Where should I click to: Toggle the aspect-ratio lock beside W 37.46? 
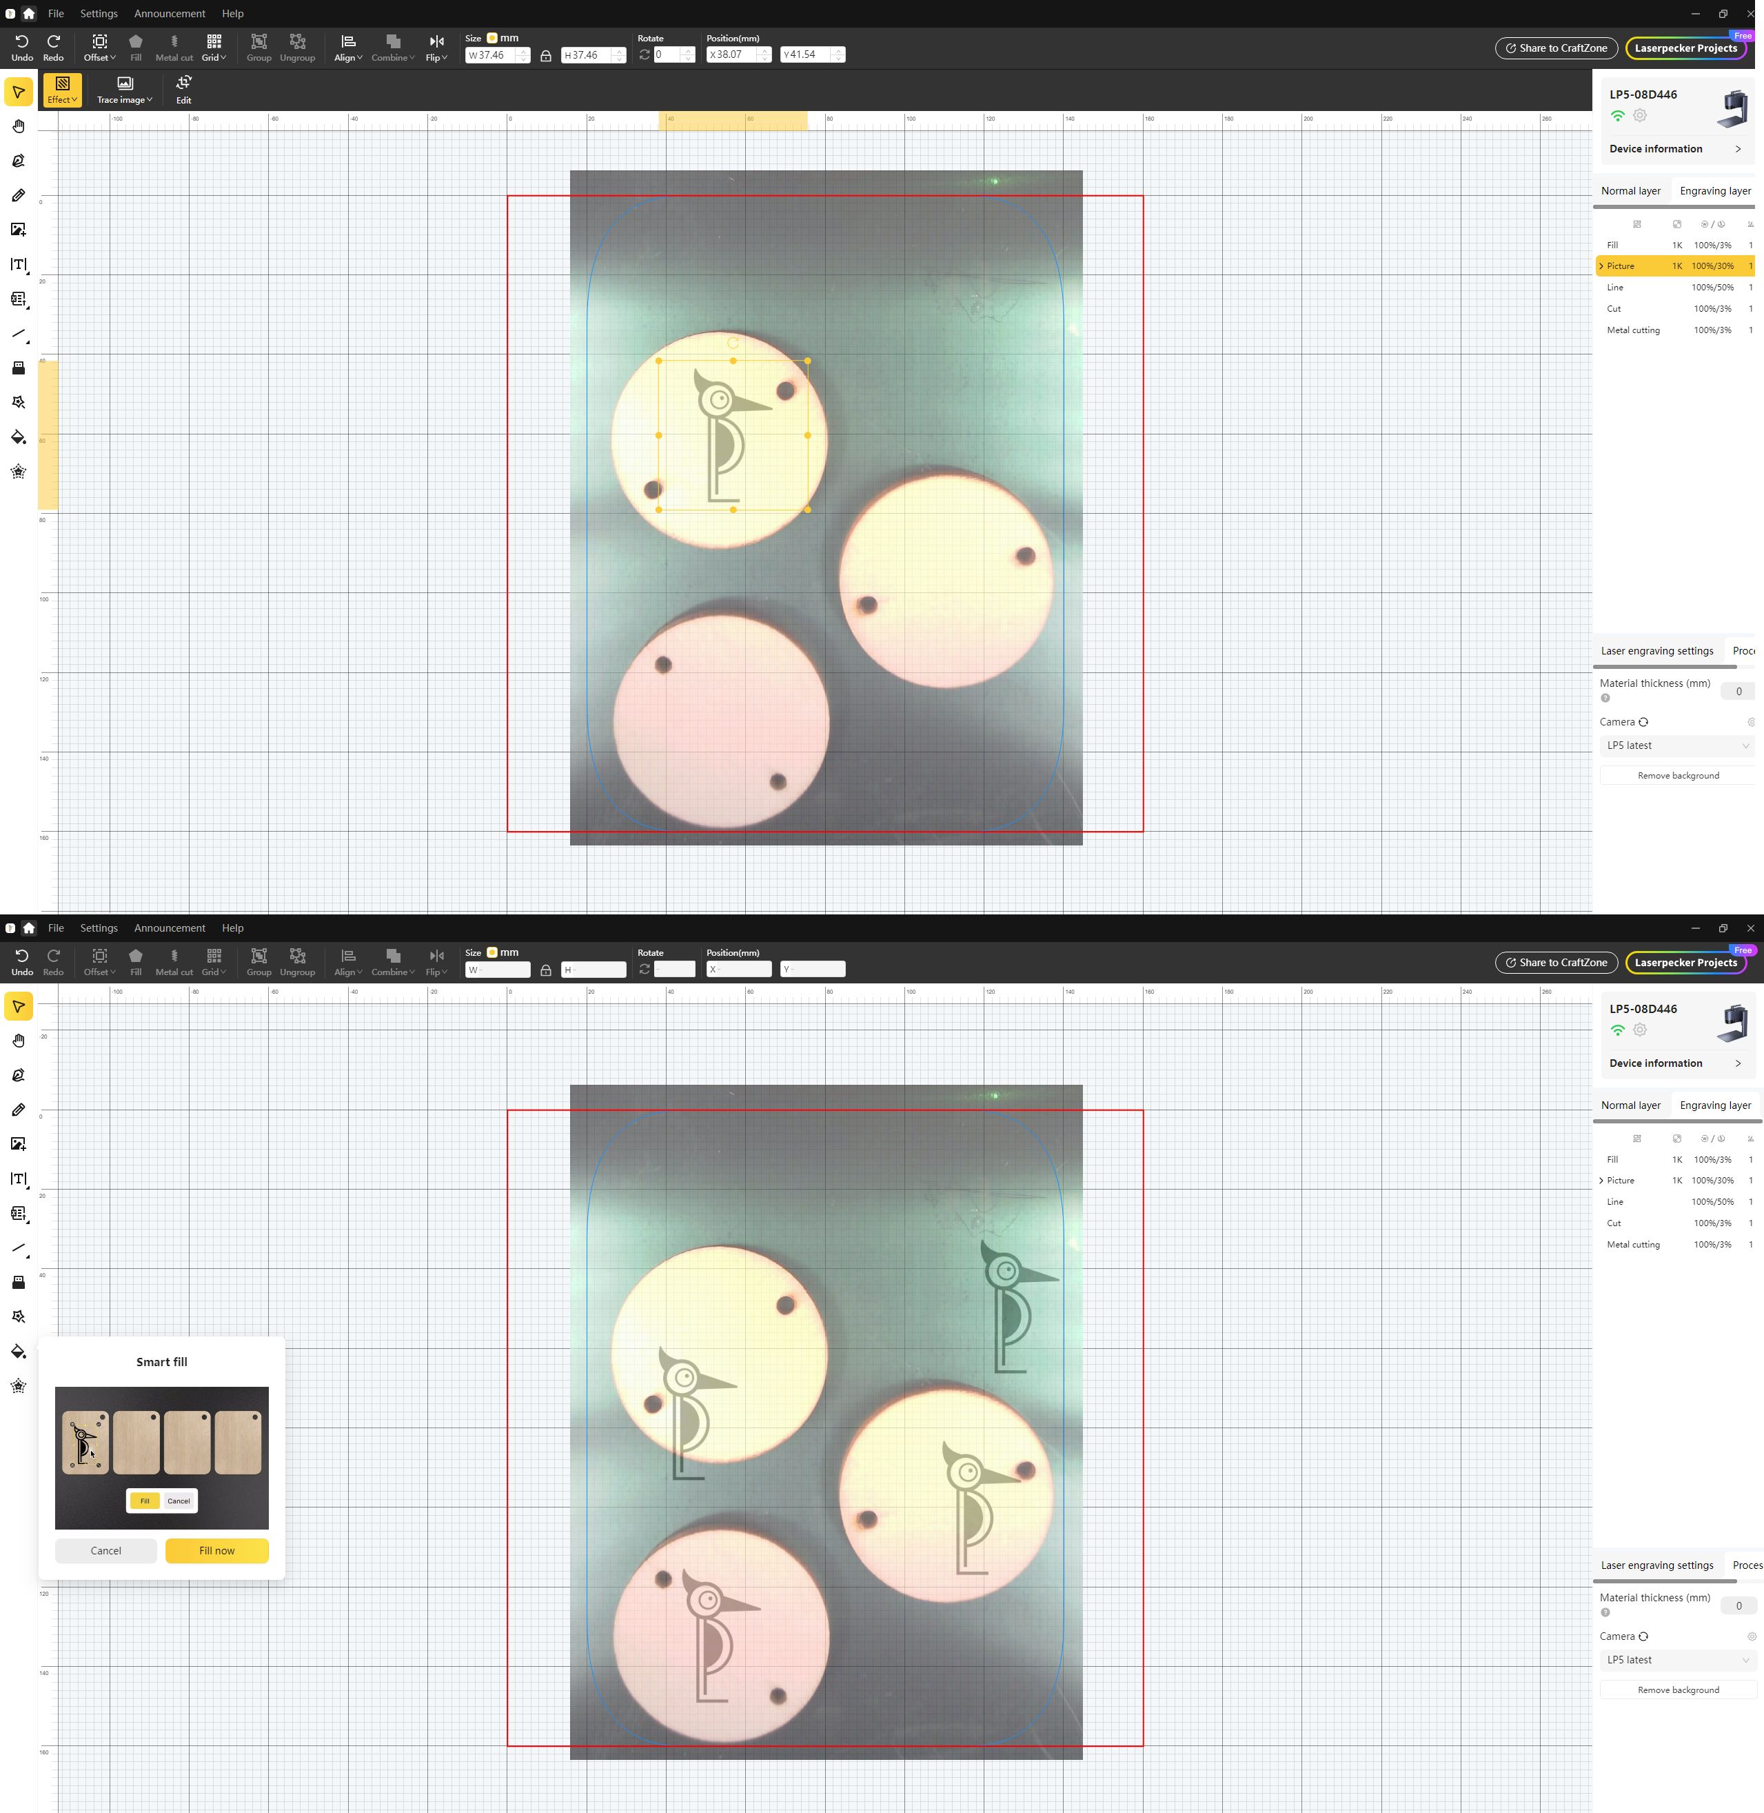tap(546, 56)
